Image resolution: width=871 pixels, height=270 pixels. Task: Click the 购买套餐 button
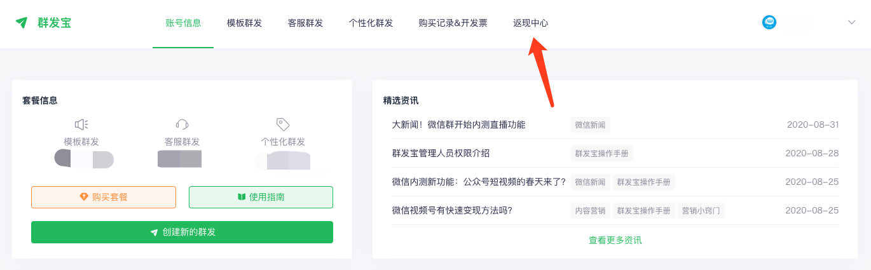click(104, 197)
